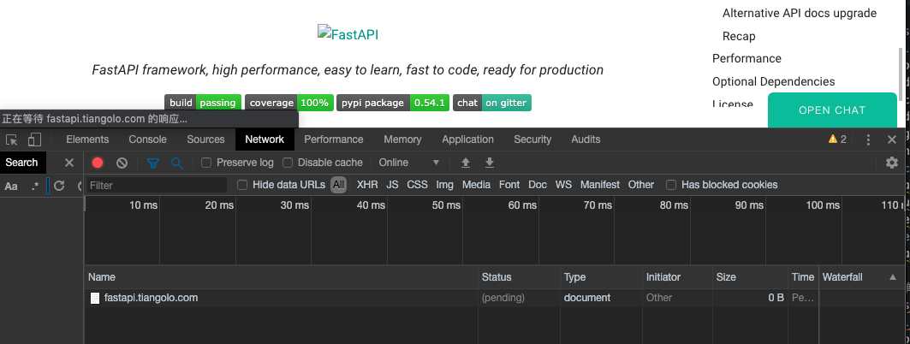Image resolution: width=910 pixels, height=344 pixels.
Task: Filter requests by Doc
Action: (x=538, y=185)
